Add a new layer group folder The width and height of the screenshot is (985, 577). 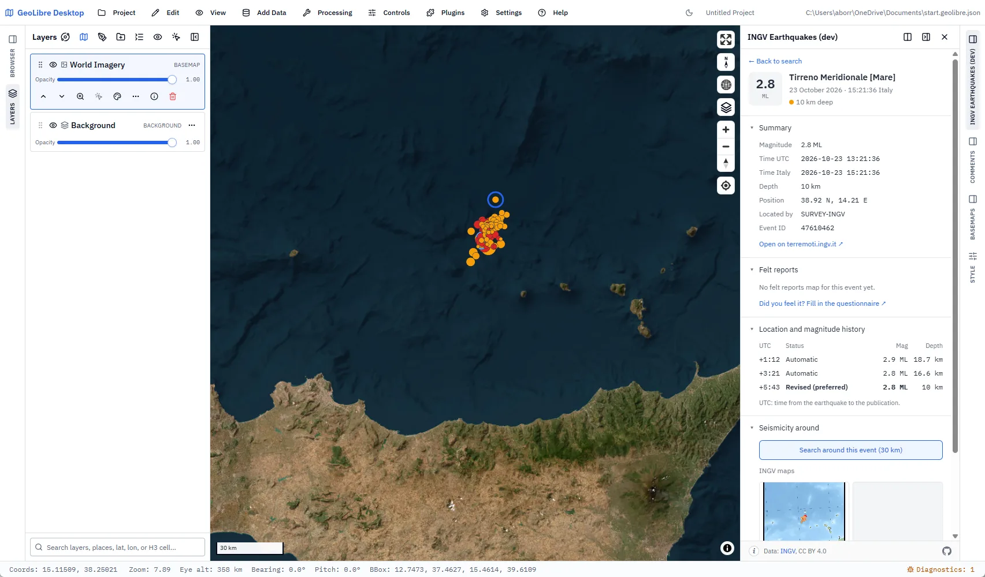[121, 37]
